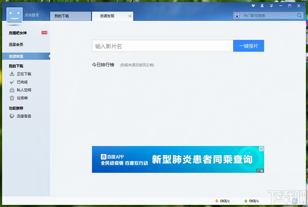Image resolution: width=308 pixels, height=207 pixels.
Task: Open the main menu chevron in titlebar
Action: coord(272,6)
